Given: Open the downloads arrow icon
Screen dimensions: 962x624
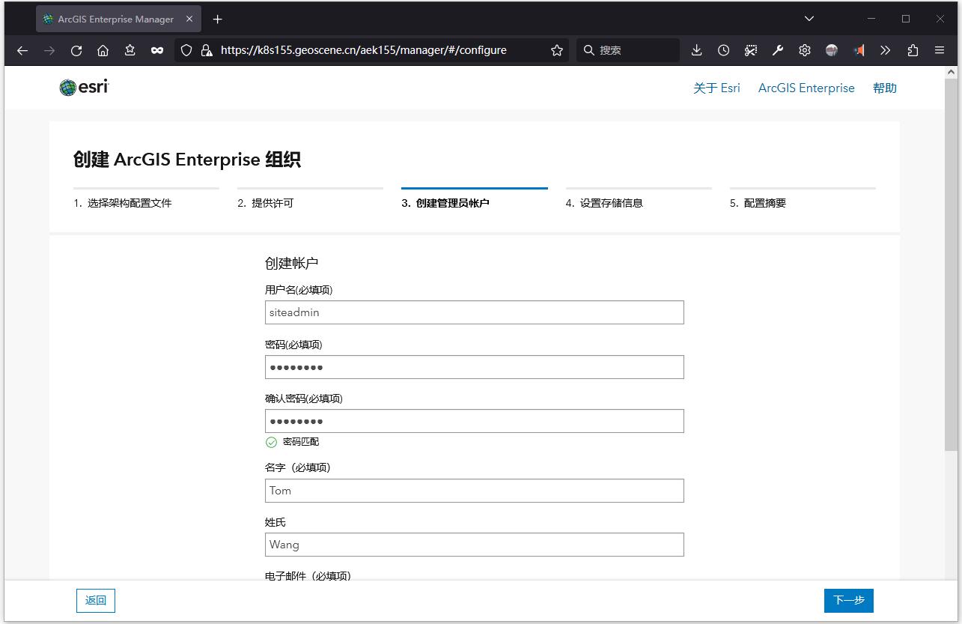Looking at the screenshot, I should (696, 50).
